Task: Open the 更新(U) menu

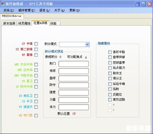Action: point(74,10)
